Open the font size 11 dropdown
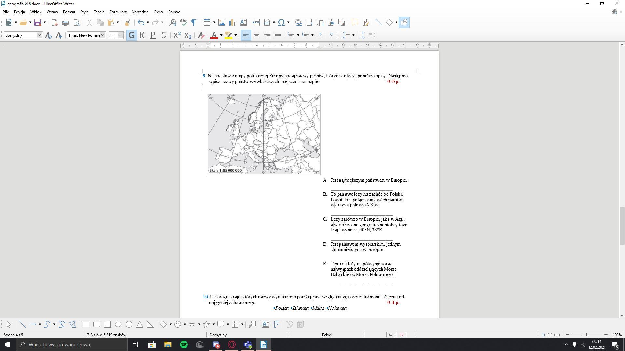The image size is (625, 351). pyautogui.click(x=120, y=35)
